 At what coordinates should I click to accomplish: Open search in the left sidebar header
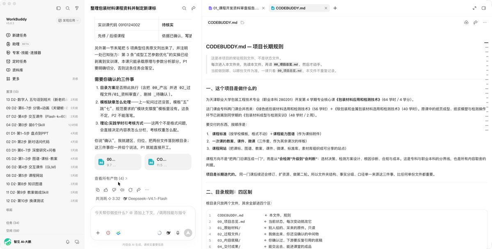click(67, 8)
